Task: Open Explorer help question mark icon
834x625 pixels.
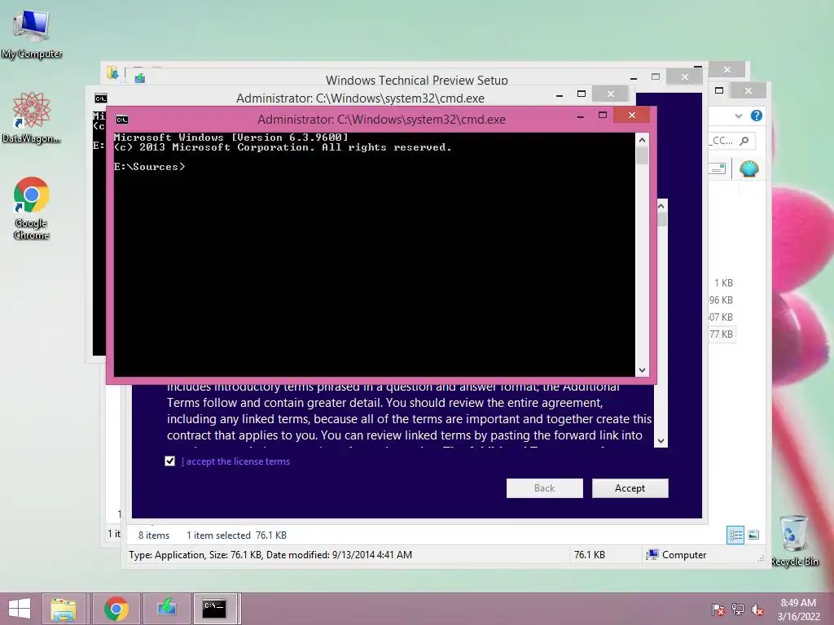Action: point(757,116)
